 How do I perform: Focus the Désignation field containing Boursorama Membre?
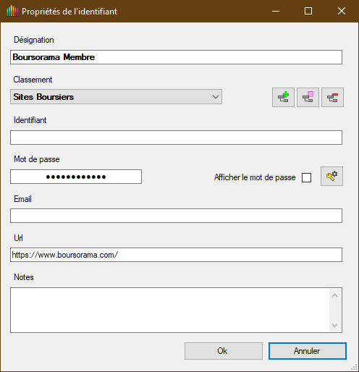[x=176, y=57]
